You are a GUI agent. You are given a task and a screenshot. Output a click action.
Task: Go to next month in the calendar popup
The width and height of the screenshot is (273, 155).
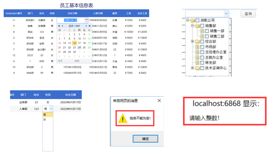(x=86, y=26)
